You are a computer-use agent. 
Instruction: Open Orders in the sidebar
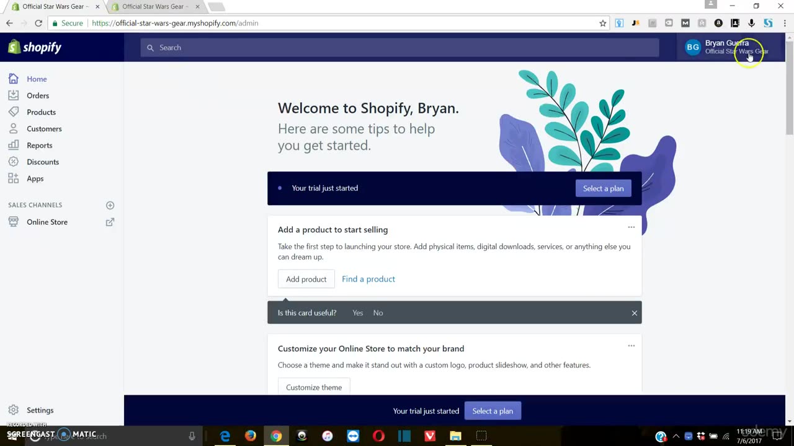coord(38,95)
